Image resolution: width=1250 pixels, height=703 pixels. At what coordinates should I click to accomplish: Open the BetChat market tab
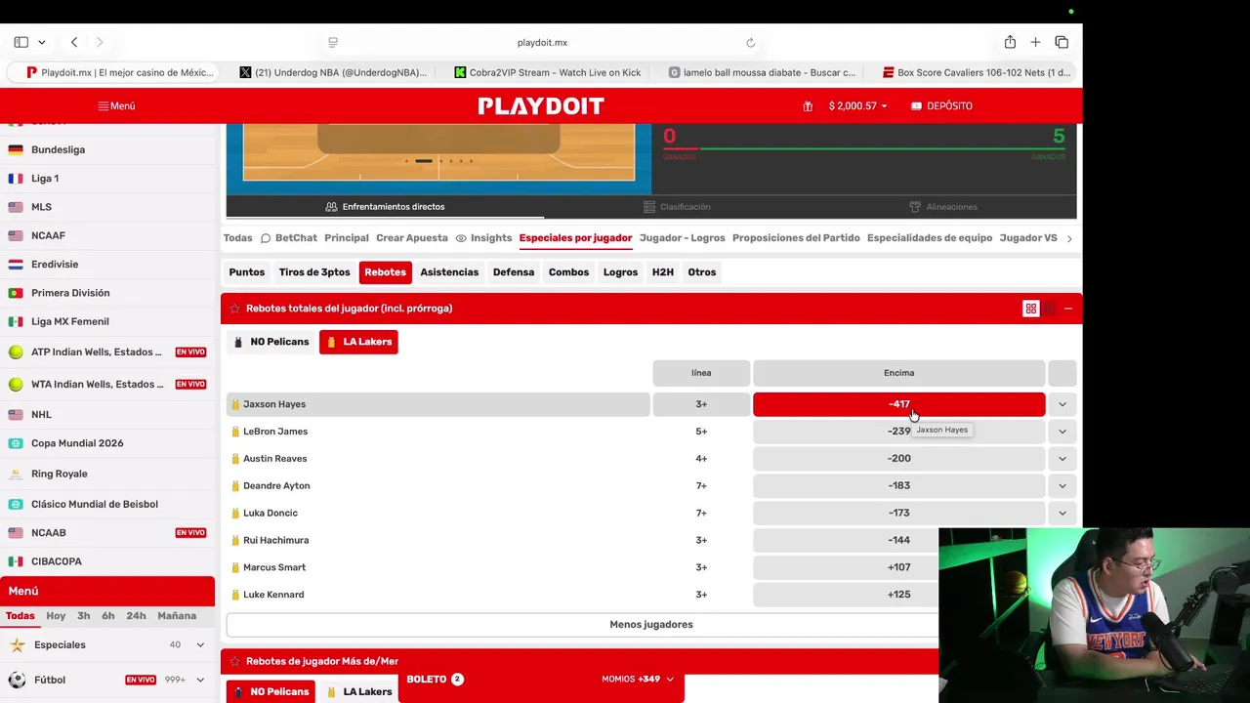coord(288,238)
